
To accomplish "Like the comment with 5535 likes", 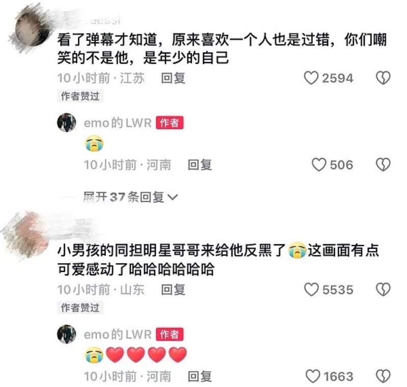I will pos(311,290).
